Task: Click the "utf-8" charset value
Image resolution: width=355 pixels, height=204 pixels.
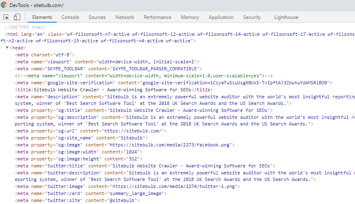Action: (x=62, y=55)
